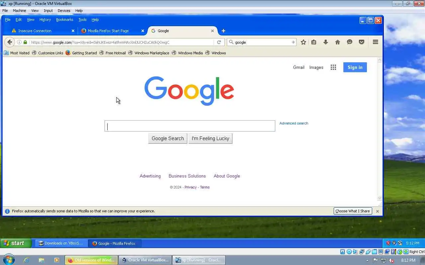Image resolution: width=425 pixels, height=265 pixels.
Task: Open Most Visited bookmarks folder
Action: 17,53
